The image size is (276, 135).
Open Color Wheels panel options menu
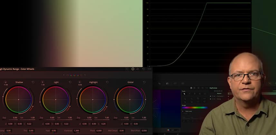(x=149, y=69)
